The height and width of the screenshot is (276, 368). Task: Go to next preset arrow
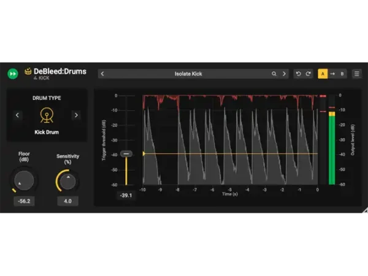(x=284, y=74)
